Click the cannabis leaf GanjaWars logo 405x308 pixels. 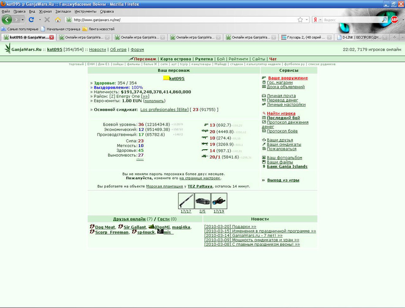tap(8, 48)
